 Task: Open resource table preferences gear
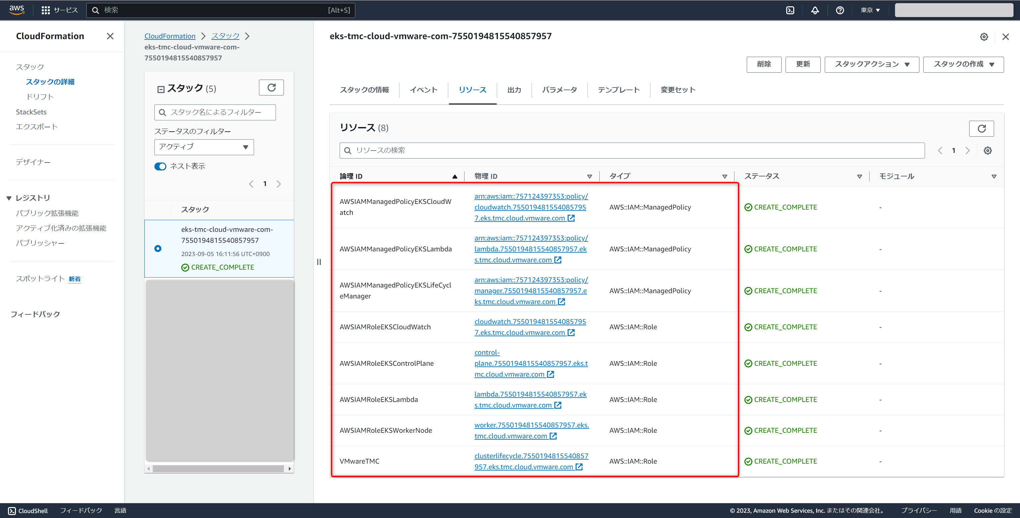pyautogui.click(x=987, y=150)
